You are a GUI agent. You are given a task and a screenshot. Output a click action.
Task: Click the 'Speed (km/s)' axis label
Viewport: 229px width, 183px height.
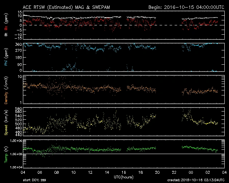(x=6, y=123)
